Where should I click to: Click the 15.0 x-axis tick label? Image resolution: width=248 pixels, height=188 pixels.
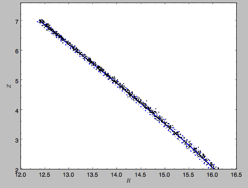coord(164,175)
